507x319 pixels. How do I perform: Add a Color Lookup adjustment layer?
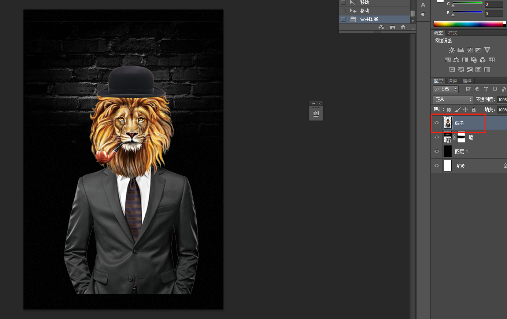pyautogui.click(x=492, y=60)
